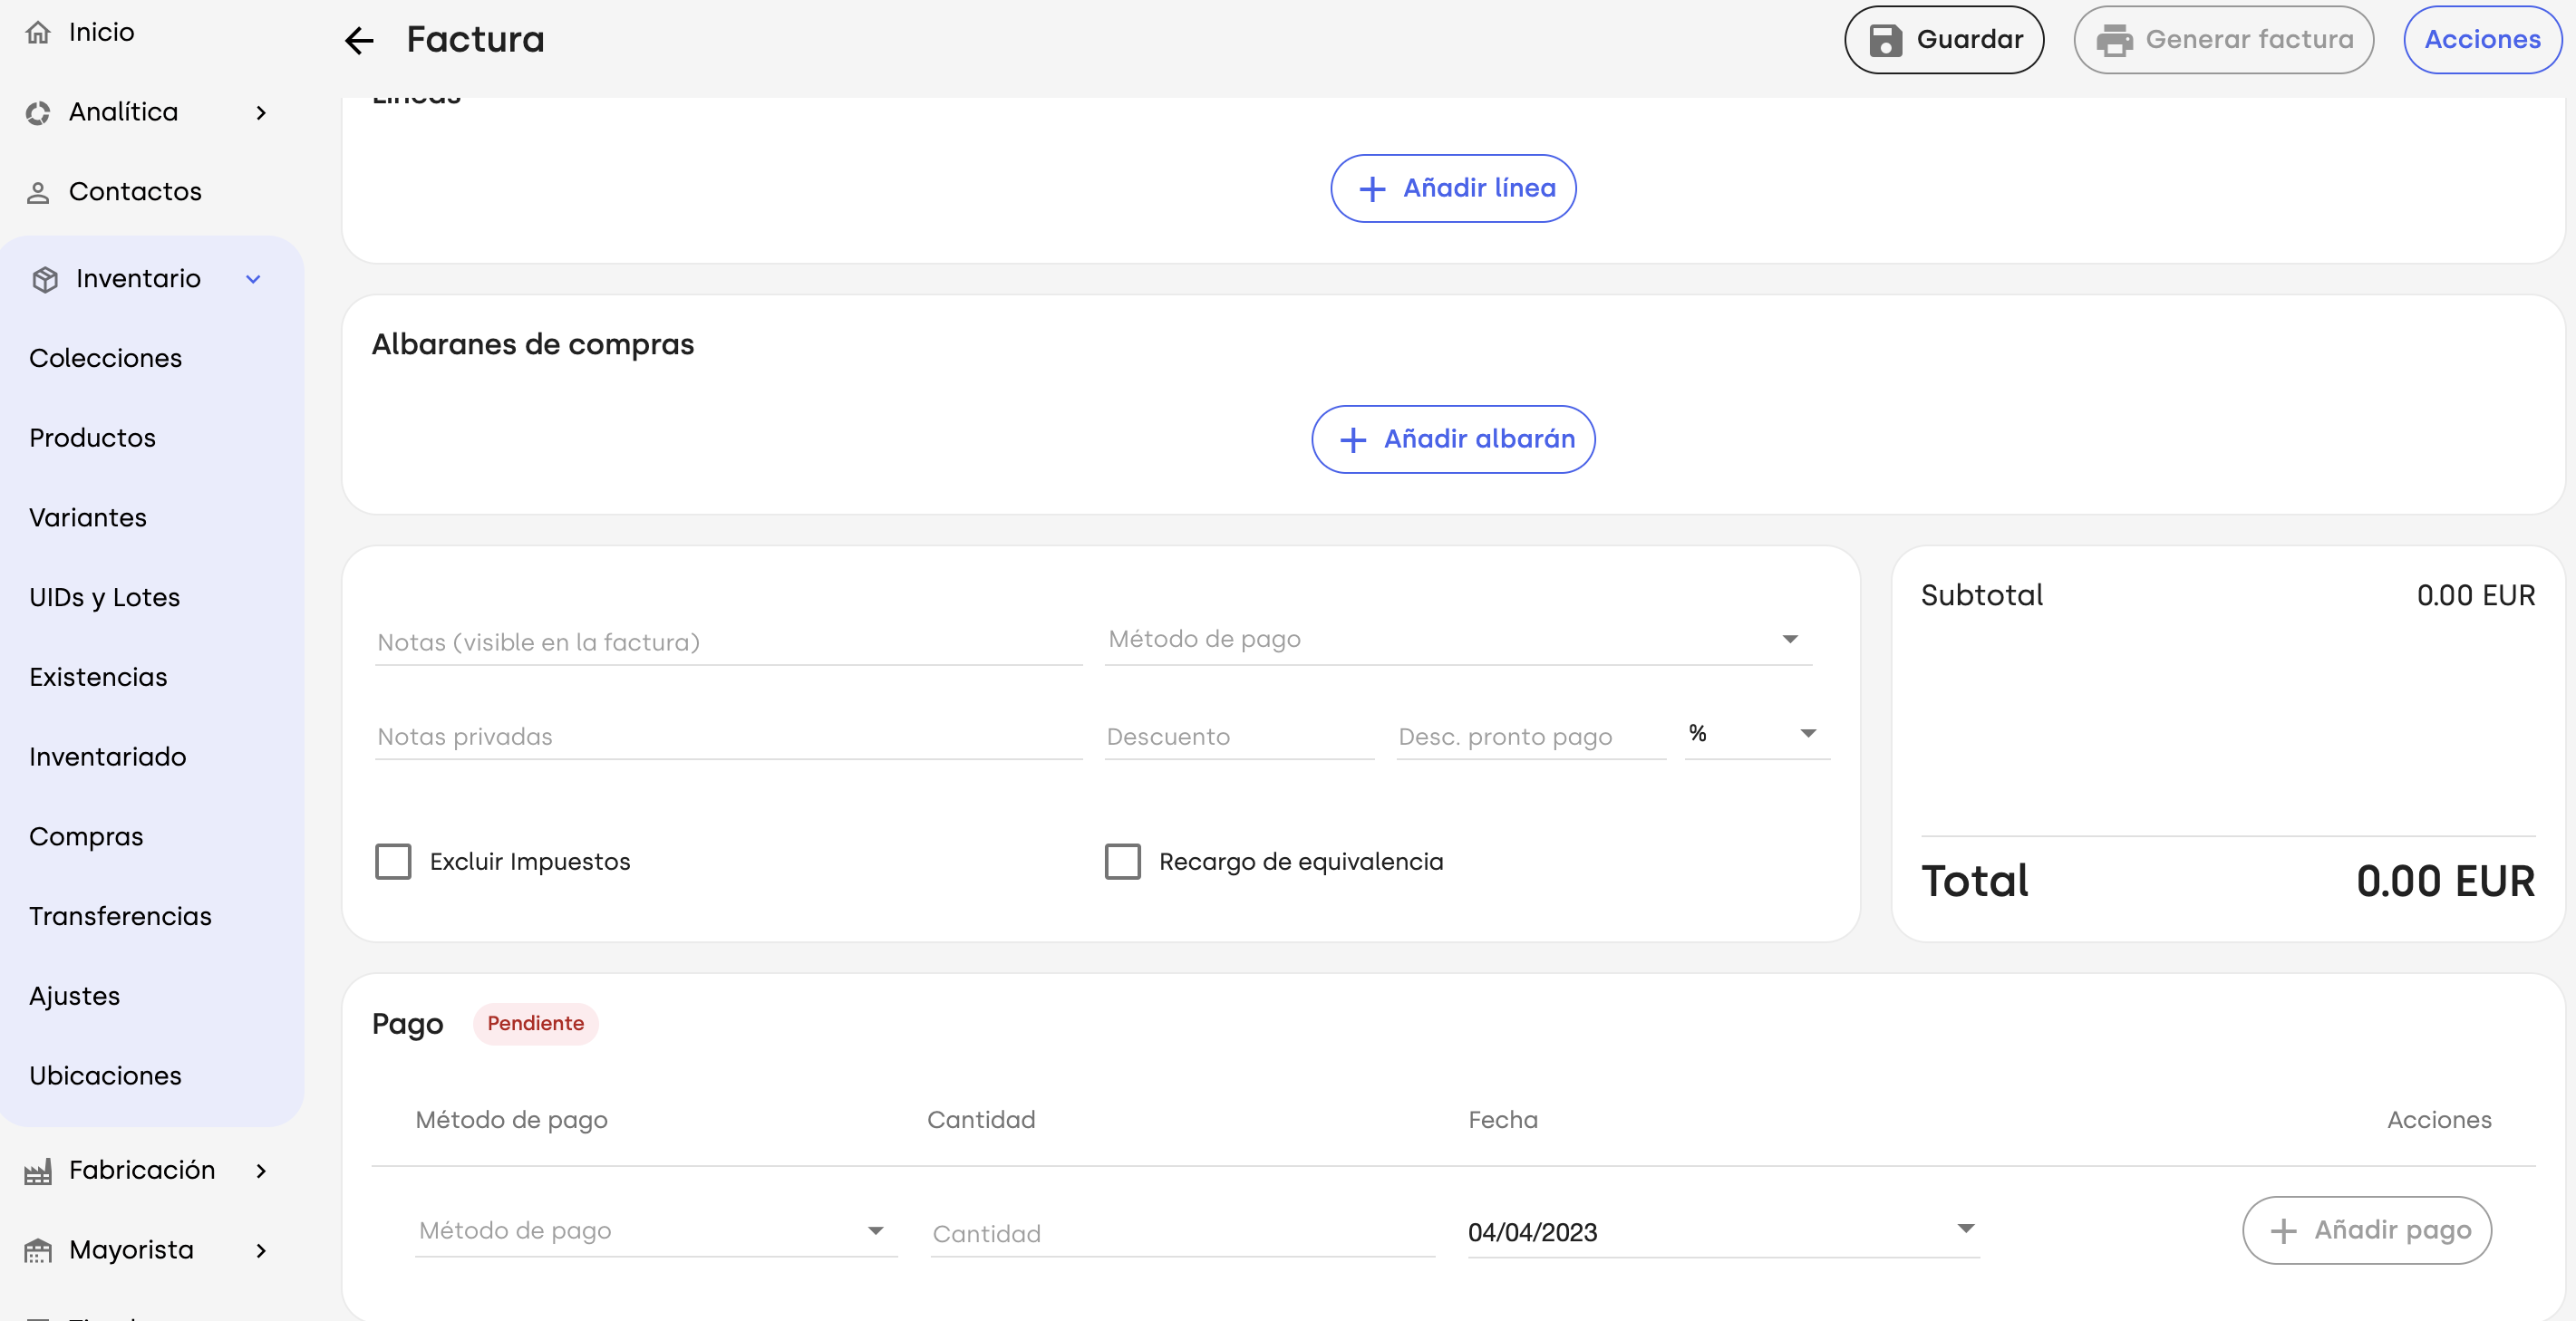Collapse the Inventario section chevron
Image resolution: width=2576 pixels, height=1321 pixels.
pyautogui.click(x=253, y=279)
